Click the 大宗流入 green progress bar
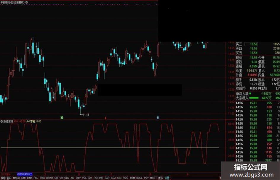 pos(254,98)
